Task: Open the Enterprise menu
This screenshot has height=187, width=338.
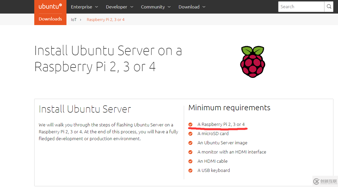Action: point(84,7)
